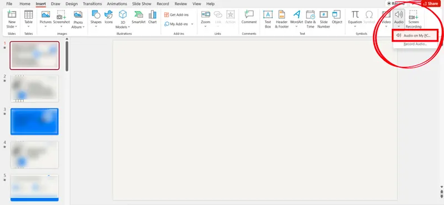This screenshot has width=444, height=205.
Task: Insert Slide Number
Action: 324,19
